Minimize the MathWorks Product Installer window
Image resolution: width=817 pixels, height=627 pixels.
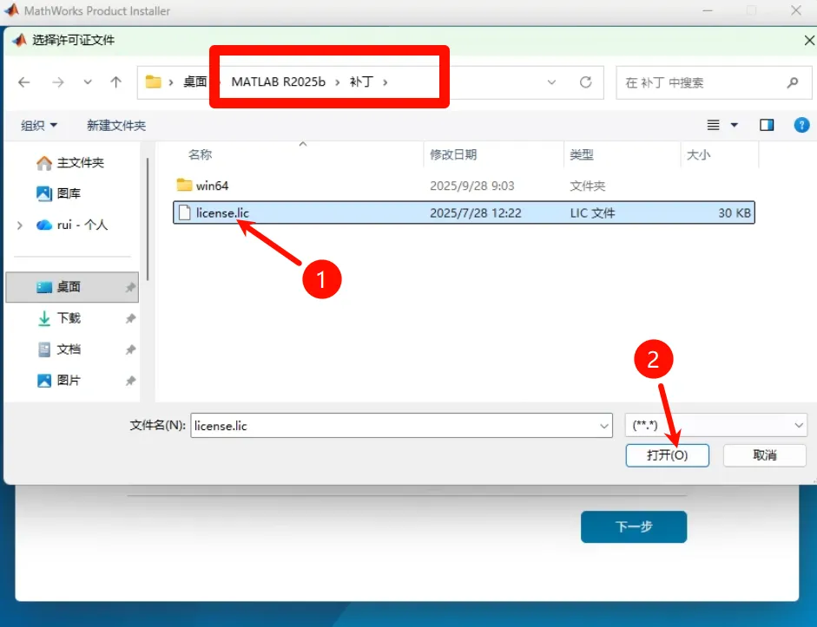[x=708, y=10]
